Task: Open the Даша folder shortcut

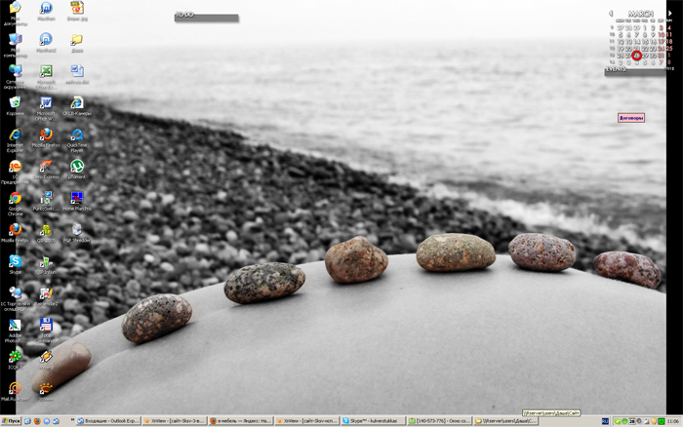Action: pos(77,42)
